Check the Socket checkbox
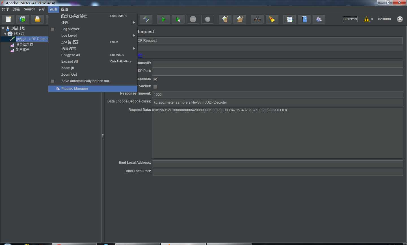407x245 pixels. pos(155,87)
